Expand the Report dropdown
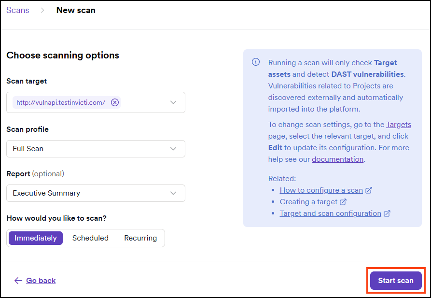Viewport: 431px width, 298px height. (x=96, y=193)
